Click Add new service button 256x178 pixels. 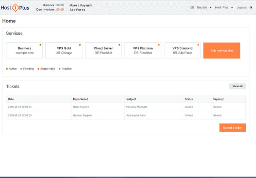pos(222,50)
